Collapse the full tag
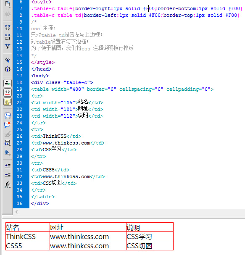The width and height of the screenshot is (245, 255). 8,28
